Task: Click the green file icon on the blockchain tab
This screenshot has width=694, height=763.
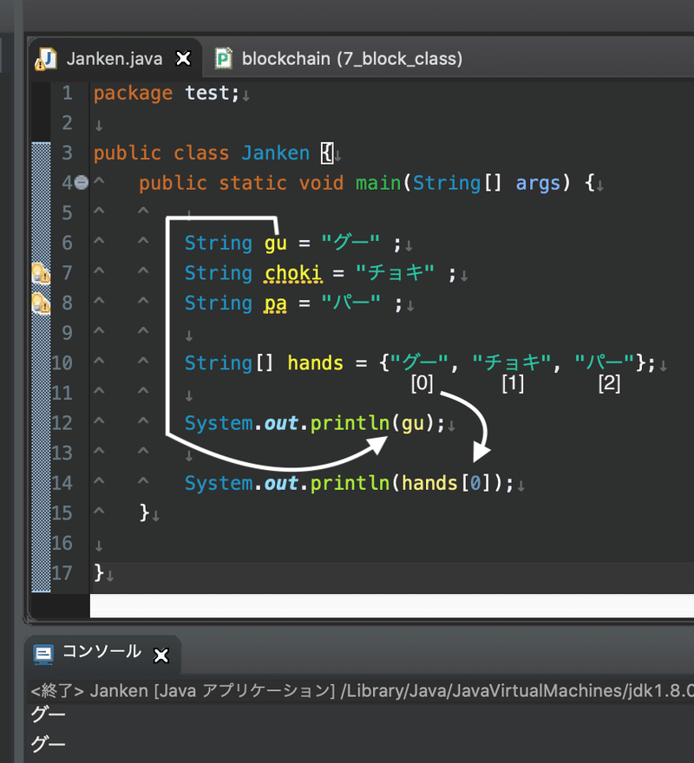Action: point(223,58)
